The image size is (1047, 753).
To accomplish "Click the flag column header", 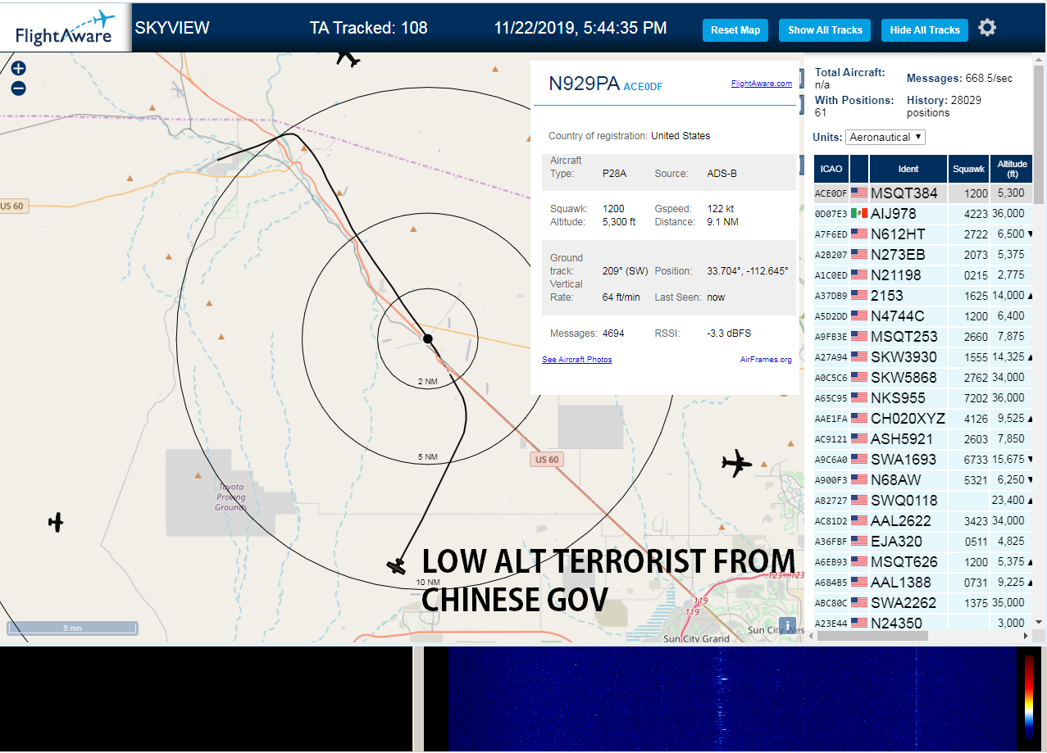I will [x=859, y=169].
